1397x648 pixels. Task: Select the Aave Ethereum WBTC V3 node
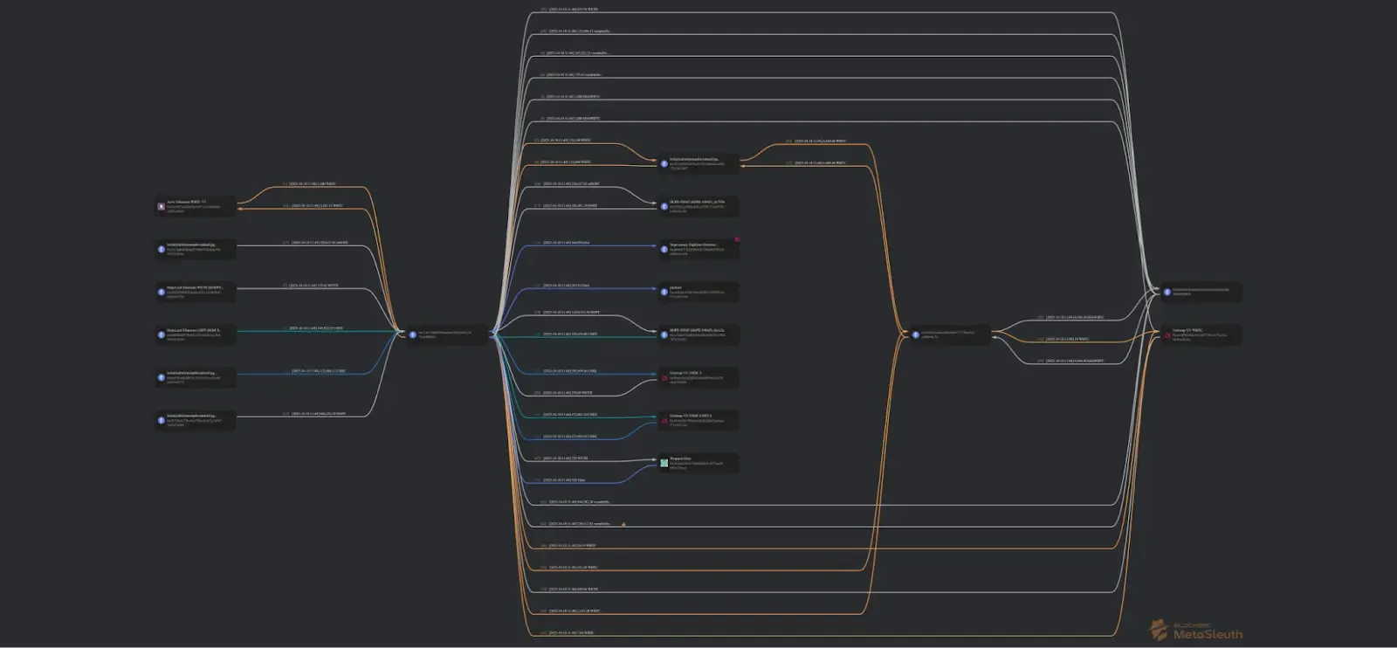pyautogui.click(x=196, y=207)
